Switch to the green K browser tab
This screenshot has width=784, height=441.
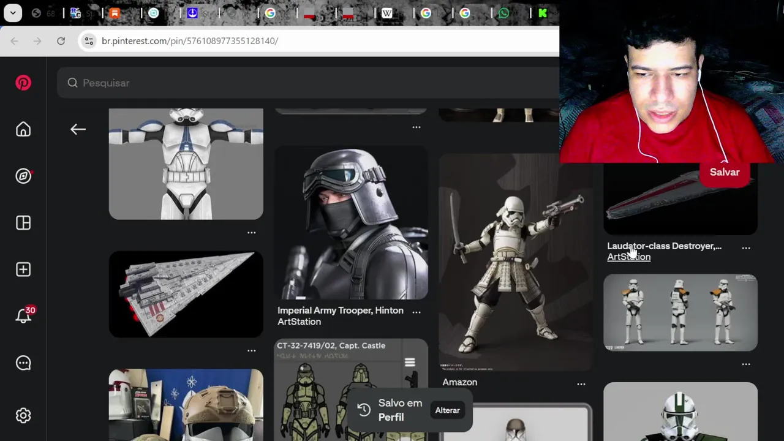click(543, 13)
